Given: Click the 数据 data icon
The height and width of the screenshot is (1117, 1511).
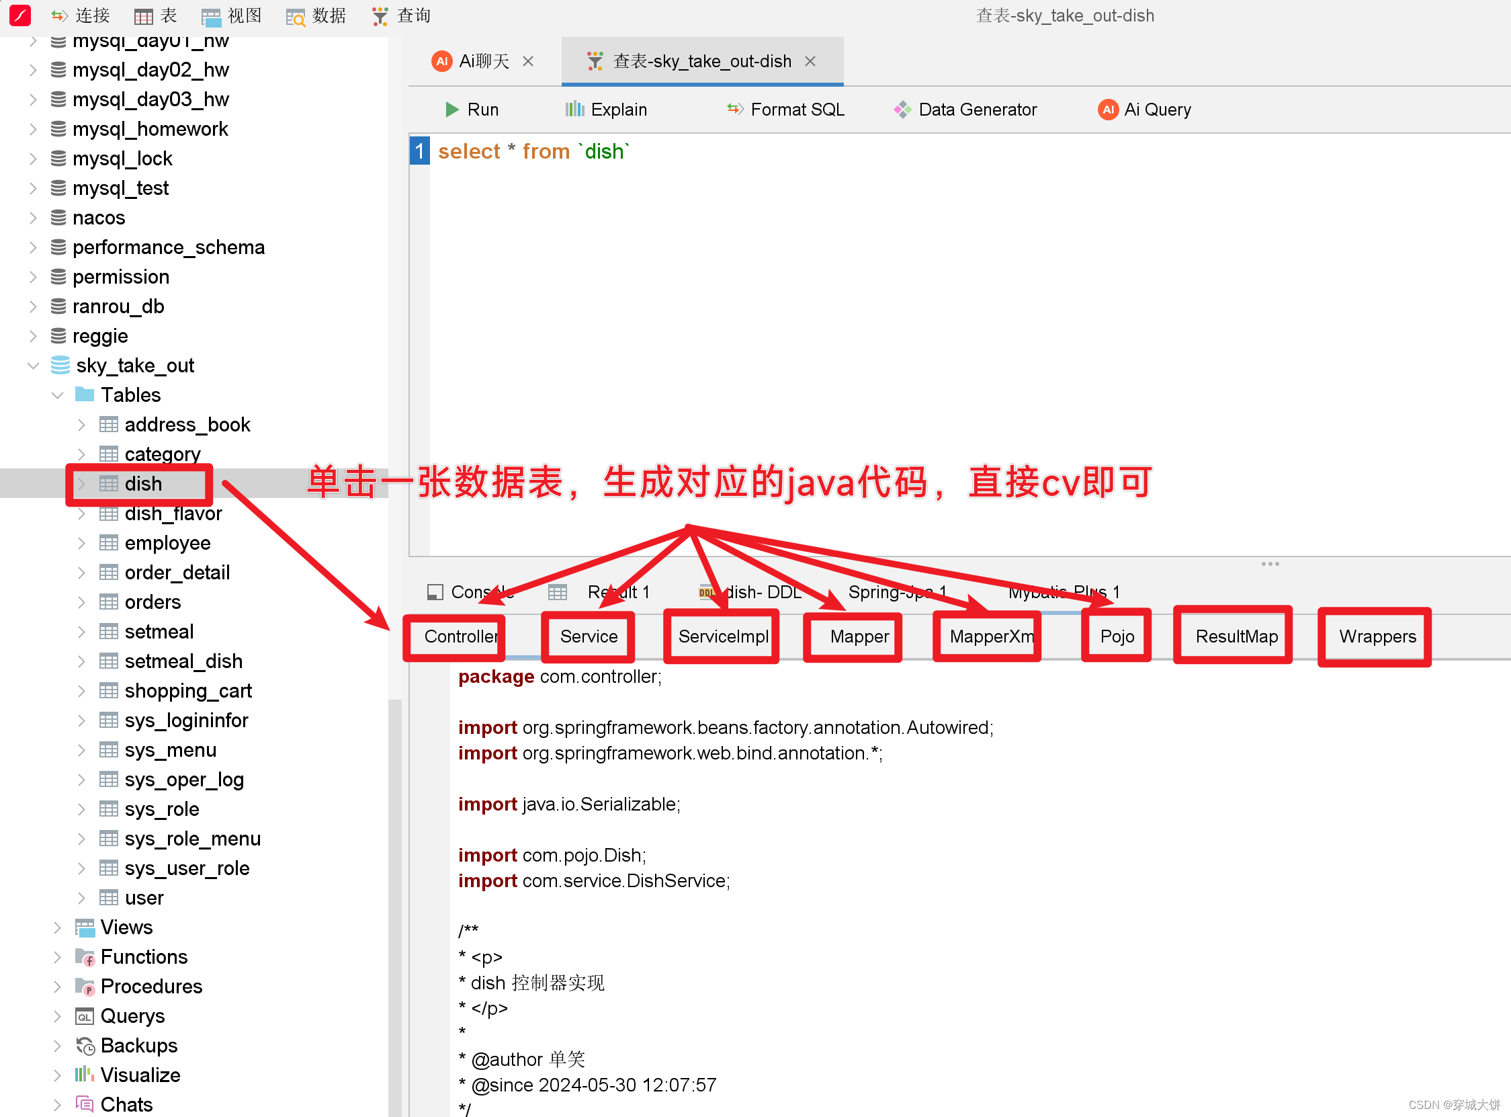Looking at the screenshot, I should click(296, 15).
